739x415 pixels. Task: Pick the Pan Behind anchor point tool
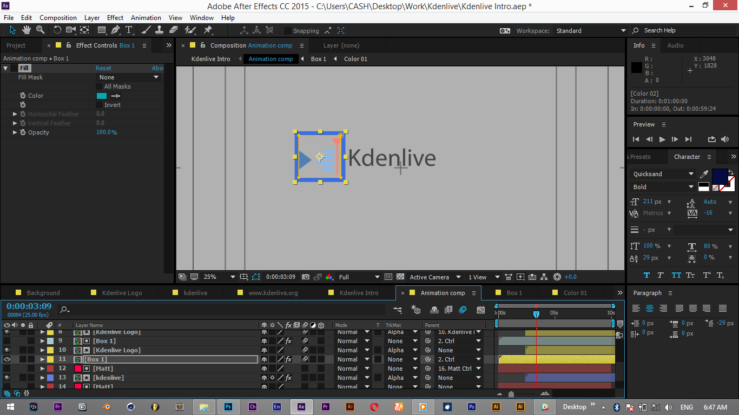click(x=84, y=30)
